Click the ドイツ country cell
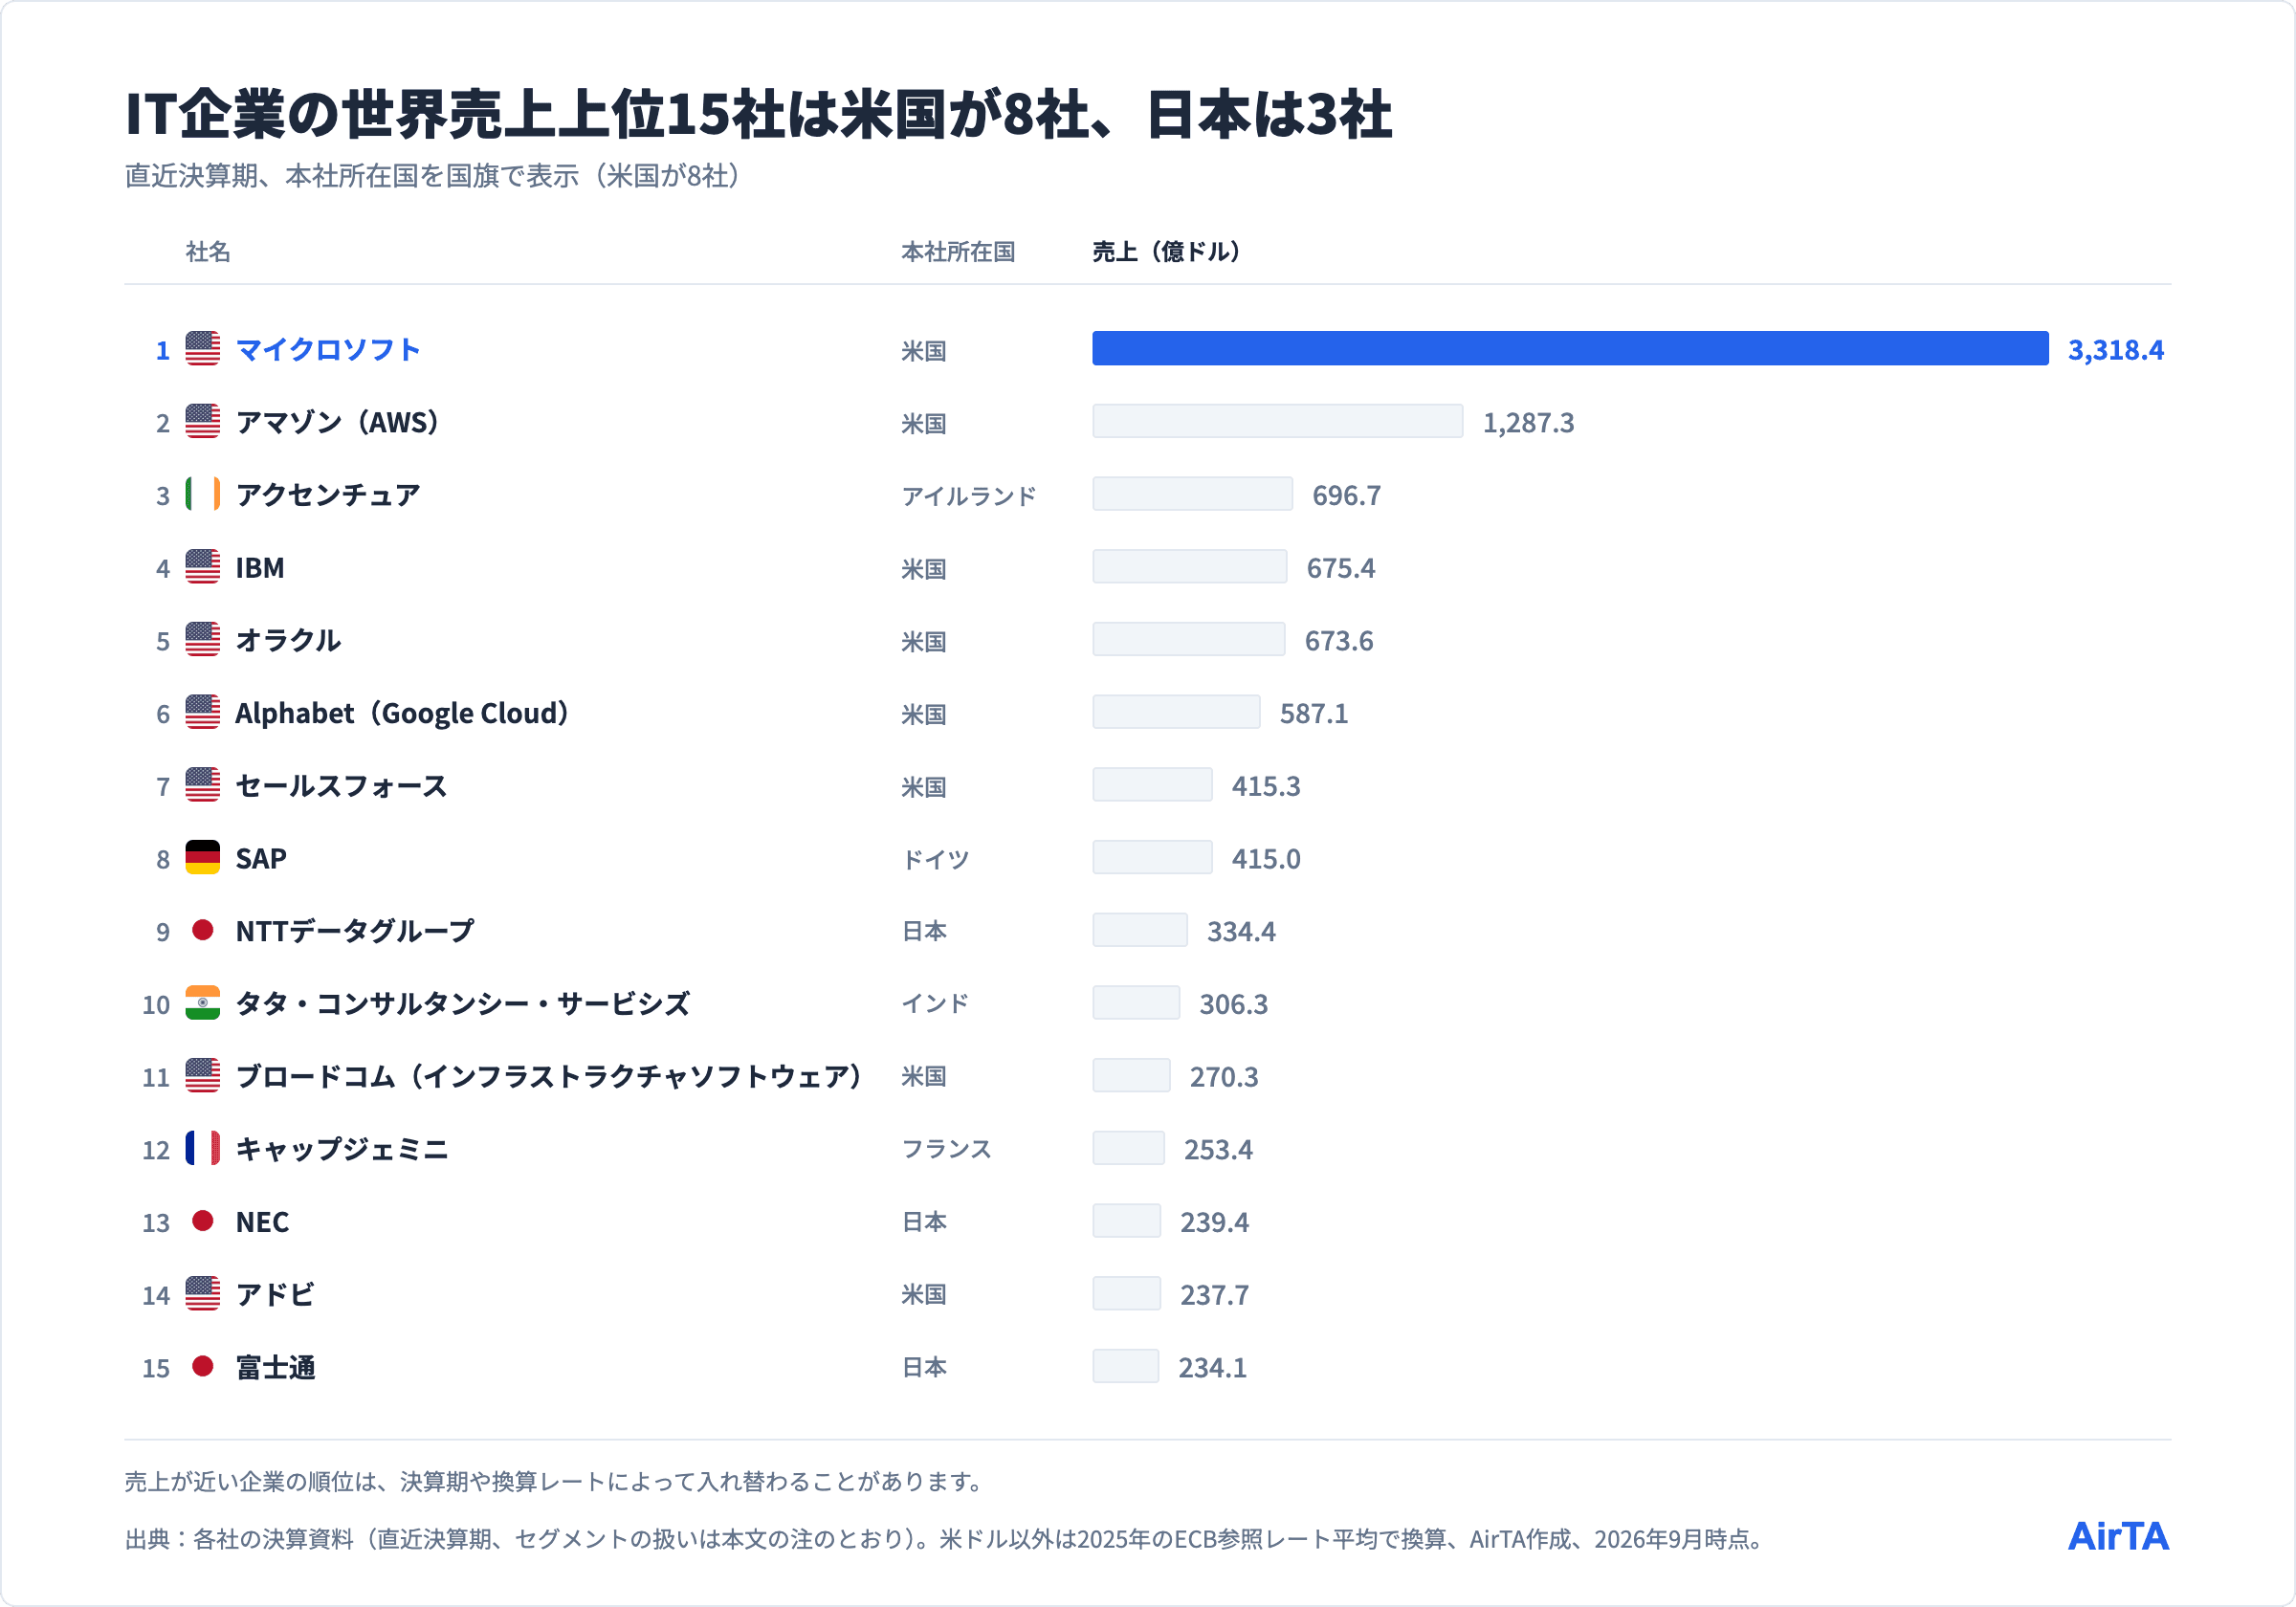 (935, 859)
